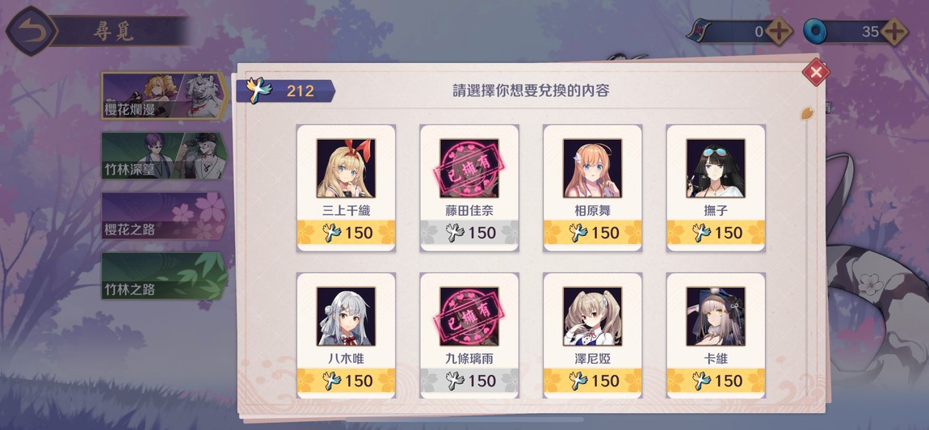Tap the scroll ticket currency icon
The width and height of the screenshot is (929, 430).
tap(700, 31)
